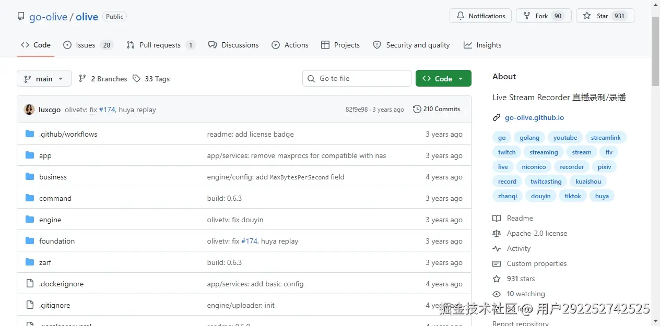Expand the green Code dropdown button
Viewport: 660px width, 326px height.
(x=443, y=78)
